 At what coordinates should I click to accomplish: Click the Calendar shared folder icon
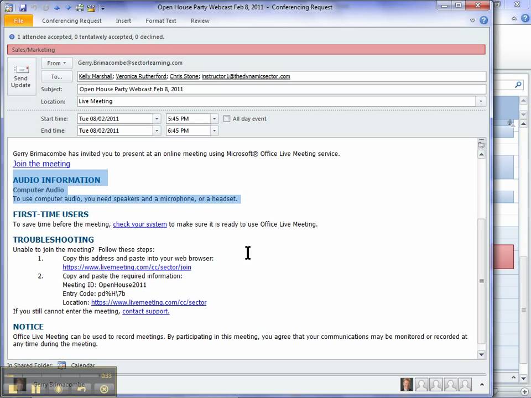click(x=61, y=365)
